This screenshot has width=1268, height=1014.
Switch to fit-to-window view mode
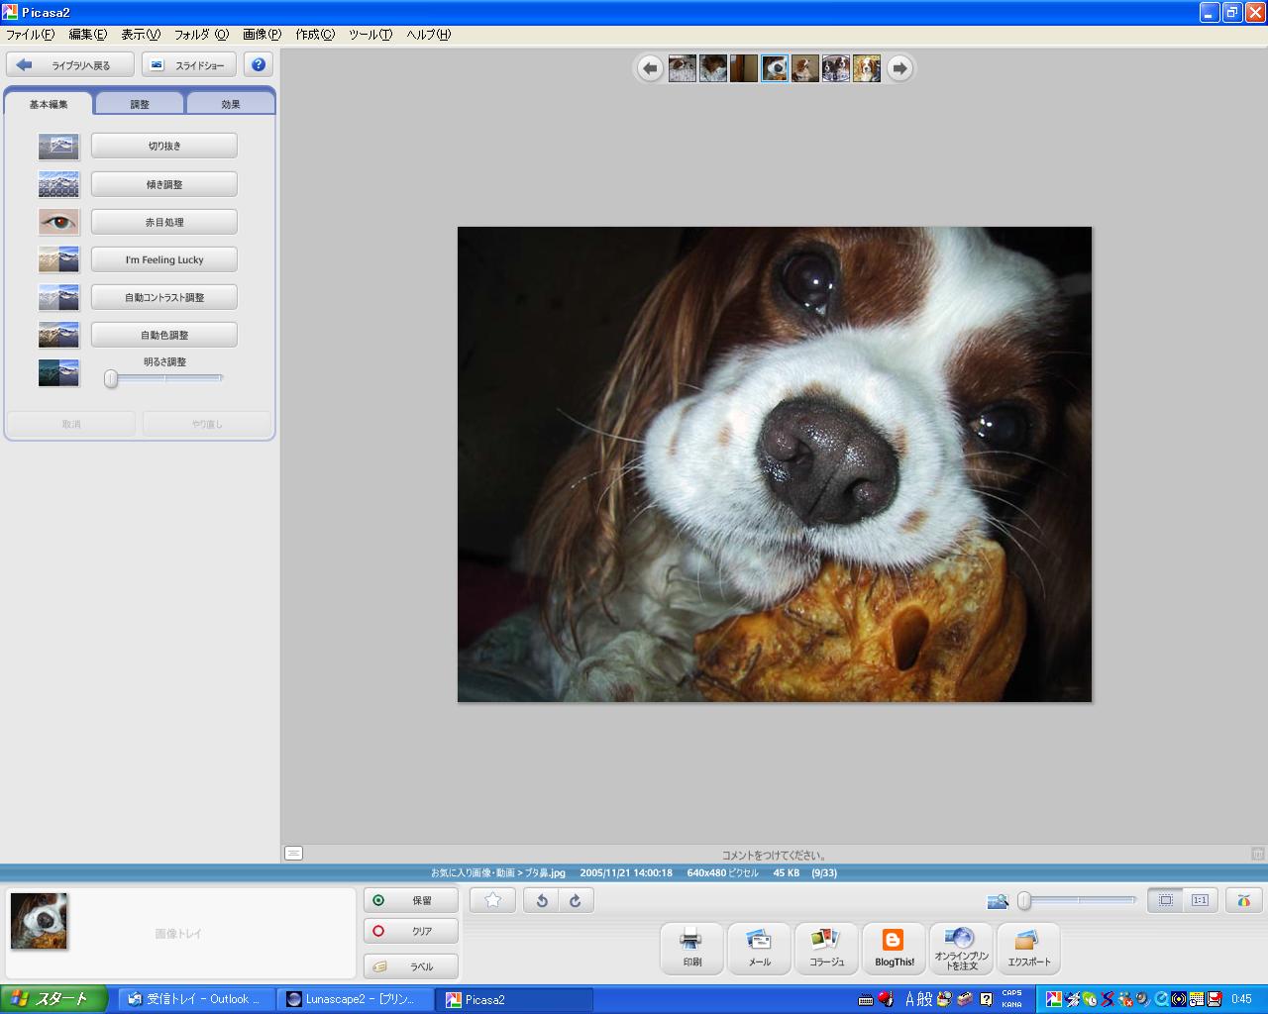(x=1166, y=900)
